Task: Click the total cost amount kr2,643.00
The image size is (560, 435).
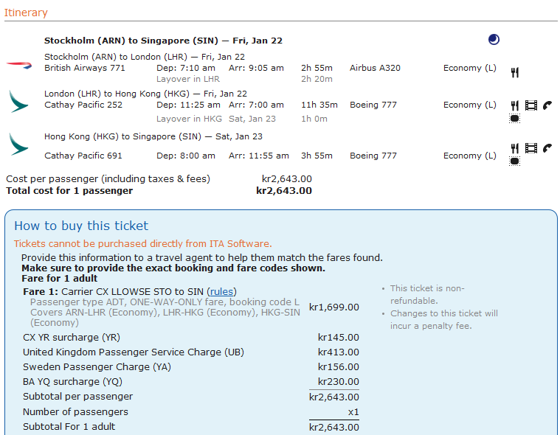Action: [284, 191]
